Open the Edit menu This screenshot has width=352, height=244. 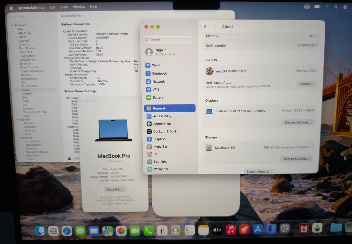(52, 7)
